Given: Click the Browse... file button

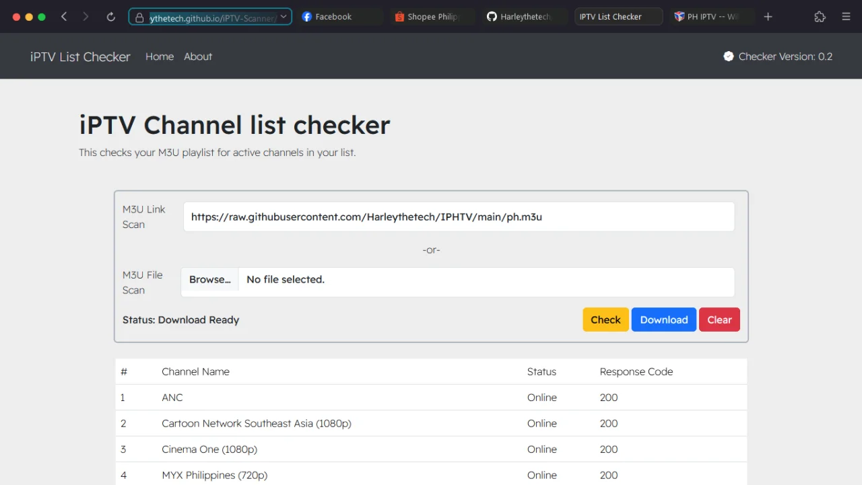Looking at the screenshot, I should pos(210,279).
